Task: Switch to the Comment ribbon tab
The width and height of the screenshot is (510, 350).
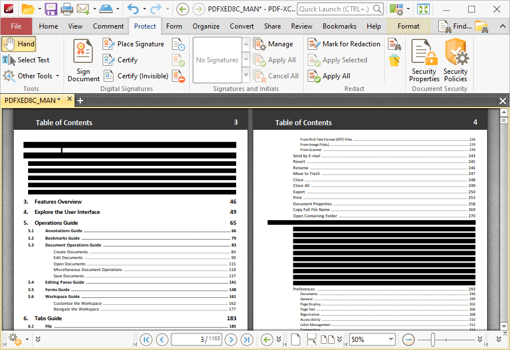Action: (x=108, y=26)
